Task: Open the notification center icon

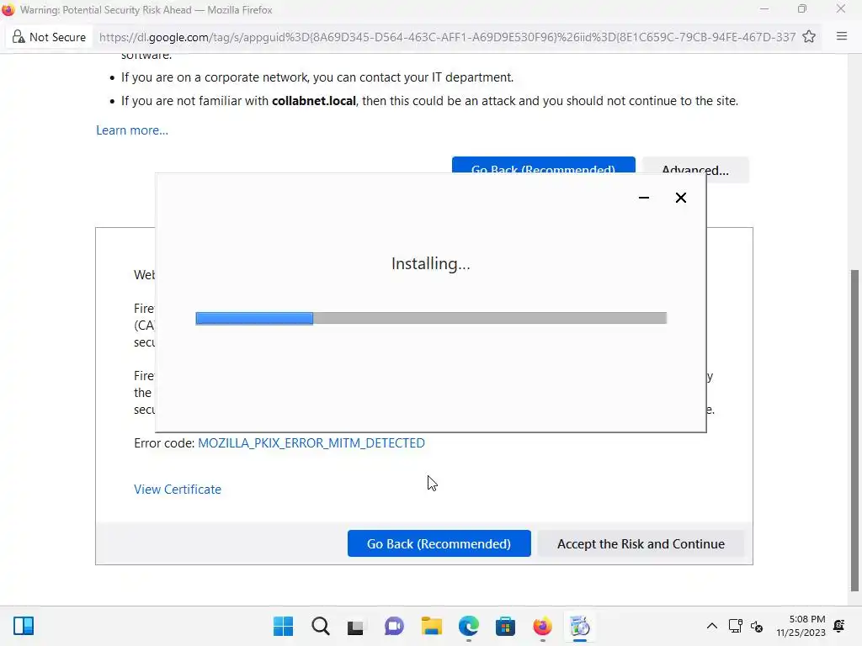Action: (839, 626)
